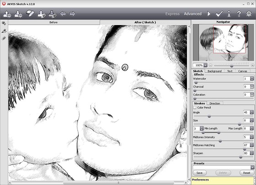Click the eraser-shaped toolbar icon

[x=30, y=13]
